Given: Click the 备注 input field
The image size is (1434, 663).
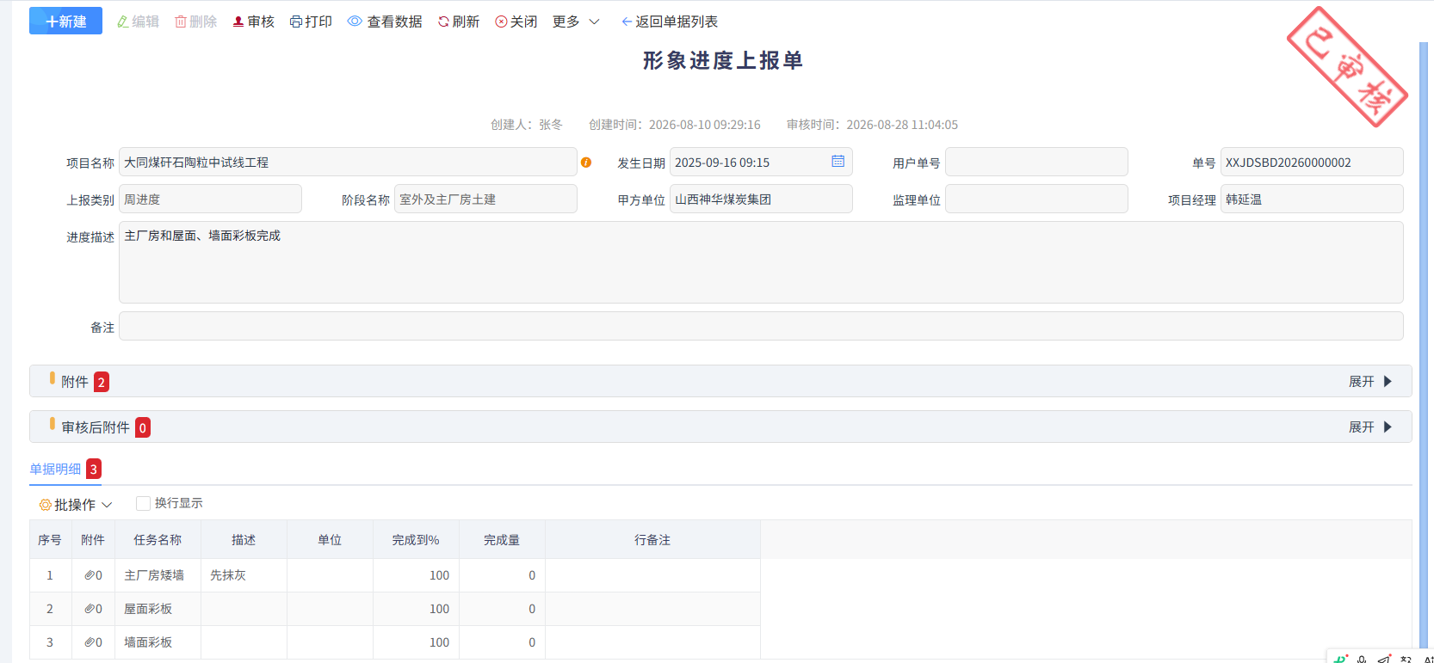Looking at the screenshot, I should point(761,326).
